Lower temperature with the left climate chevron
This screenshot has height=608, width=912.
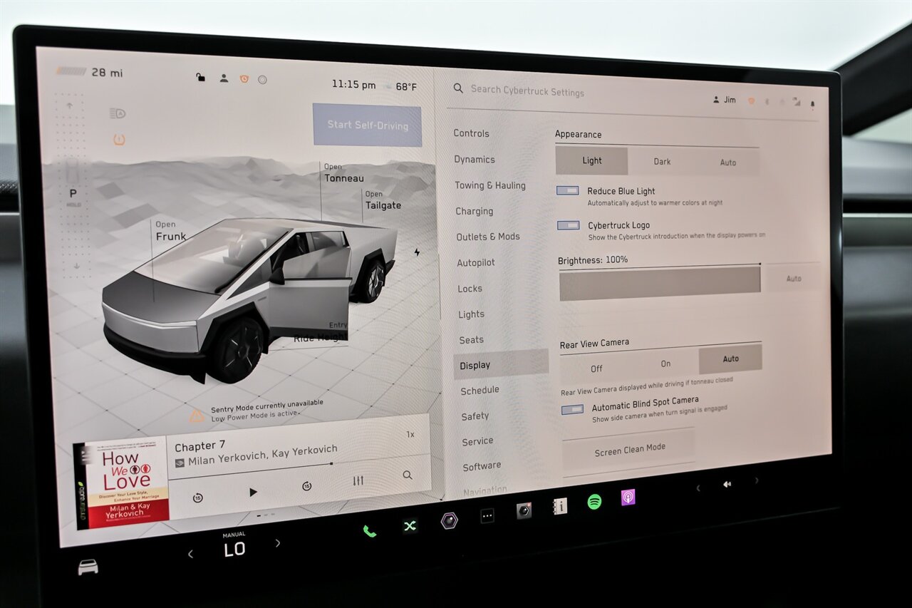click(x=190, y=554)
